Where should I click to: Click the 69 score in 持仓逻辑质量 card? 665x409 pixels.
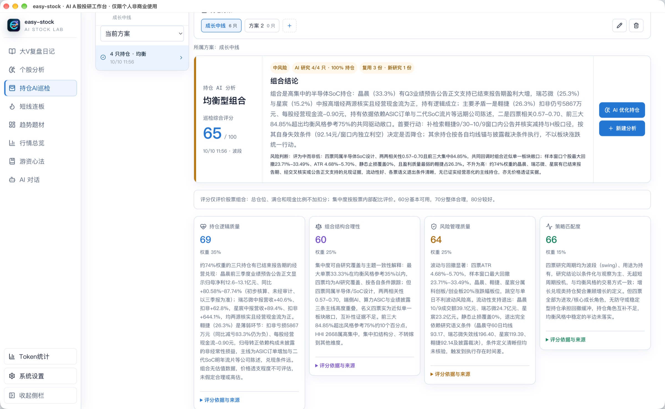click(x=205, y=239)
